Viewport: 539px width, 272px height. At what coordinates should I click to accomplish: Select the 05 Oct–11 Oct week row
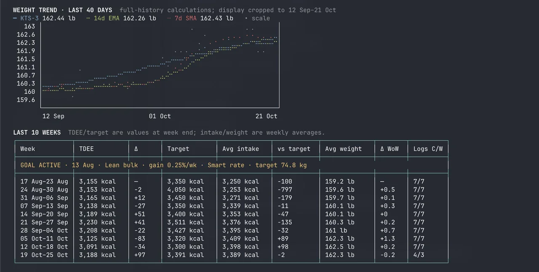click(x=232, y=239)
